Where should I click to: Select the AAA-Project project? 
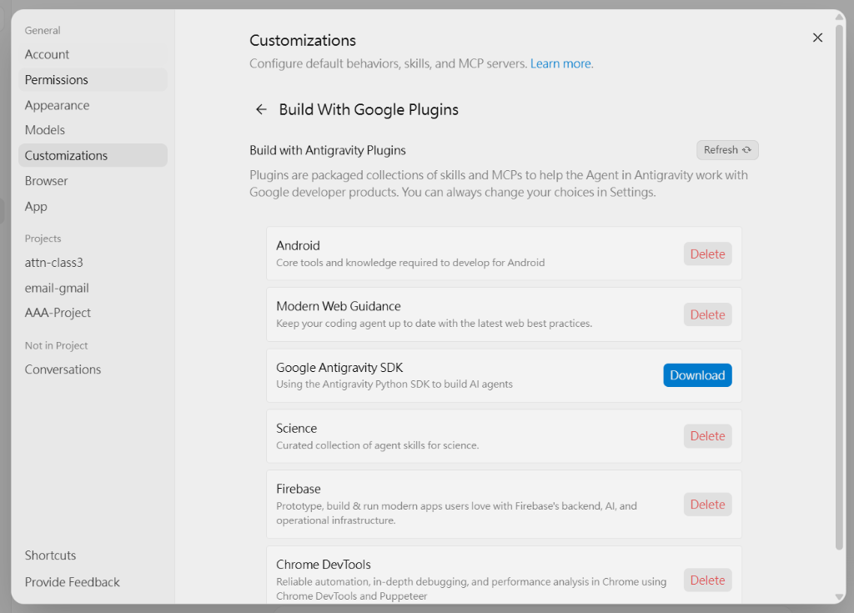[x=93, y=313]
